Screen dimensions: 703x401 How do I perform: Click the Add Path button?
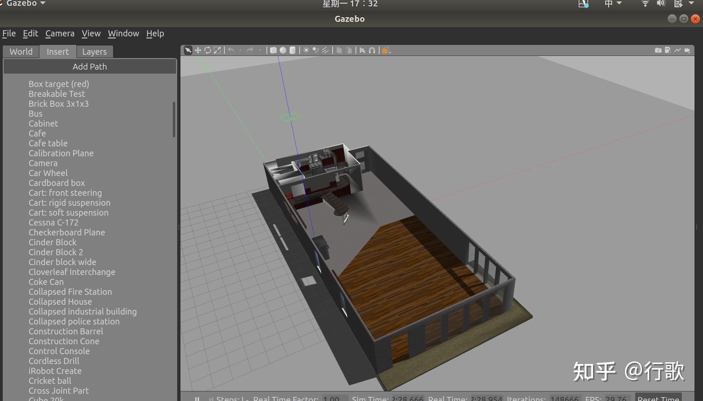click(x=89, y=66)
